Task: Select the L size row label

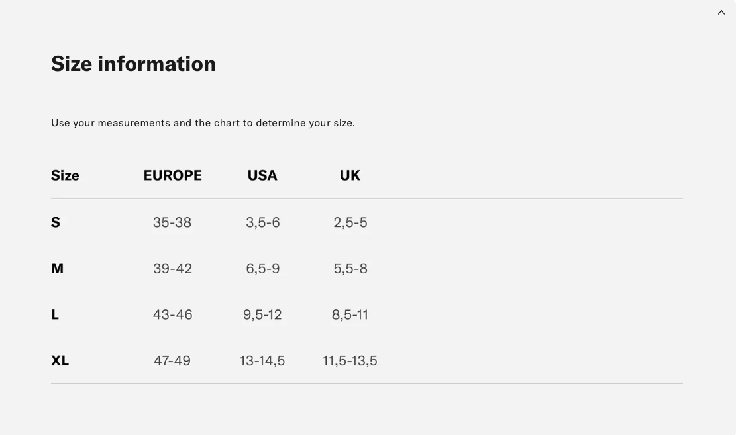Action: coord(55,314)
